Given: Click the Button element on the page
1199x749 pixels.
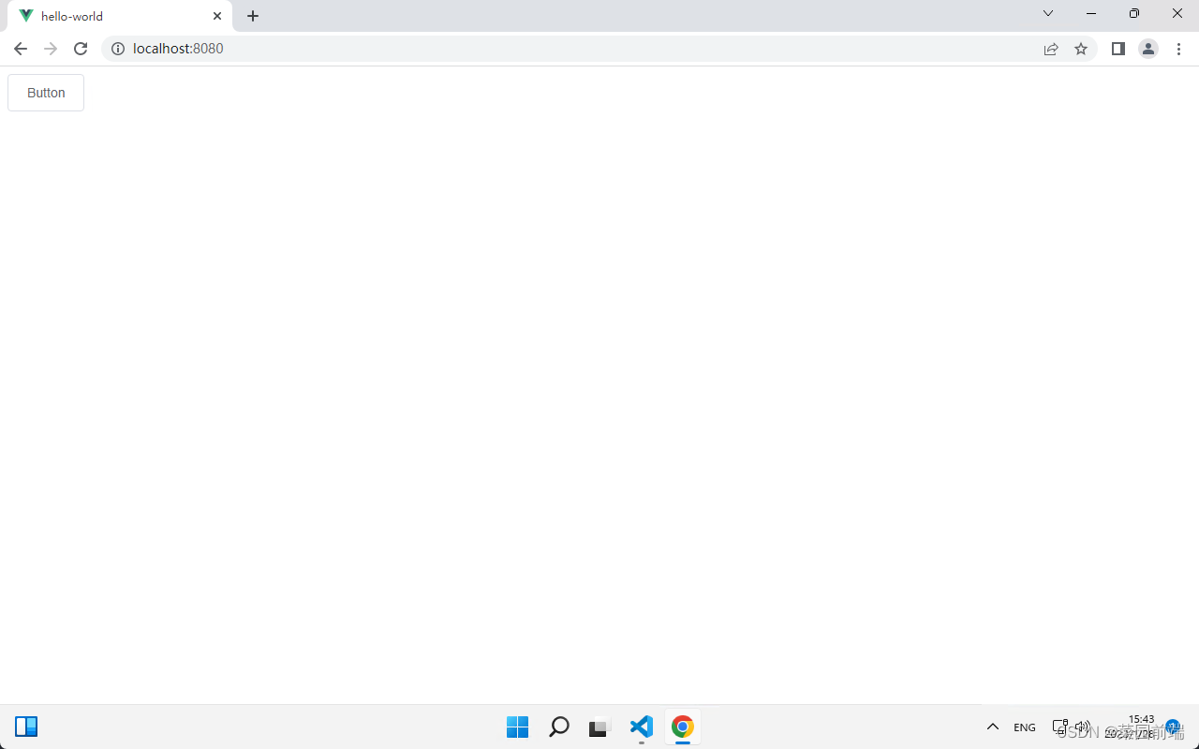Looking at the screenshot, I should tap(45, 92).
